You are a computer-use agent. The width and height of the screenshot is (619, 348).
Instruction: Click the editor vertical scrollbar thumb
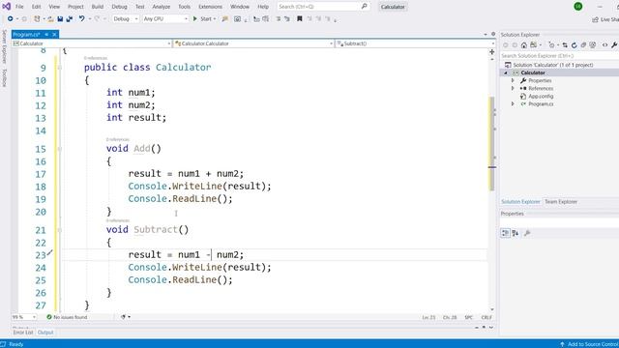tap(492, 144)
